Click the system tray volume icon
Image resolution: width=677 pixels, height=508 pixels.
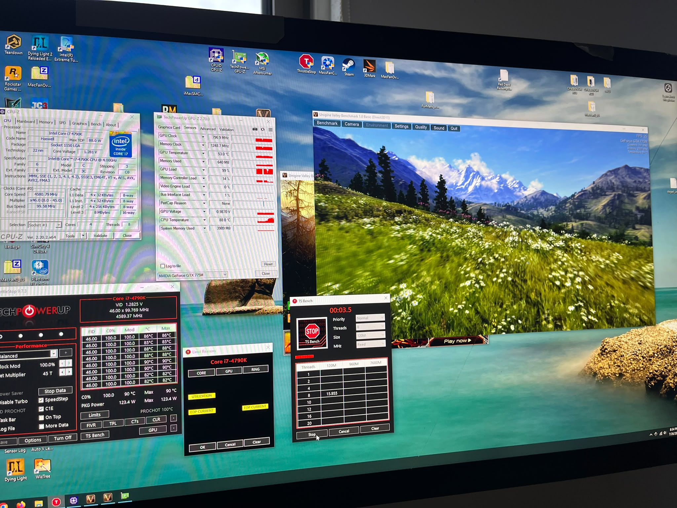pos(665,433)
